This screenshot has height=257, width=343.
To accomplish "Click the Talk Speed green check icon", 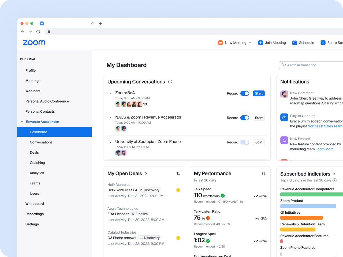I will tap(223, 196).
